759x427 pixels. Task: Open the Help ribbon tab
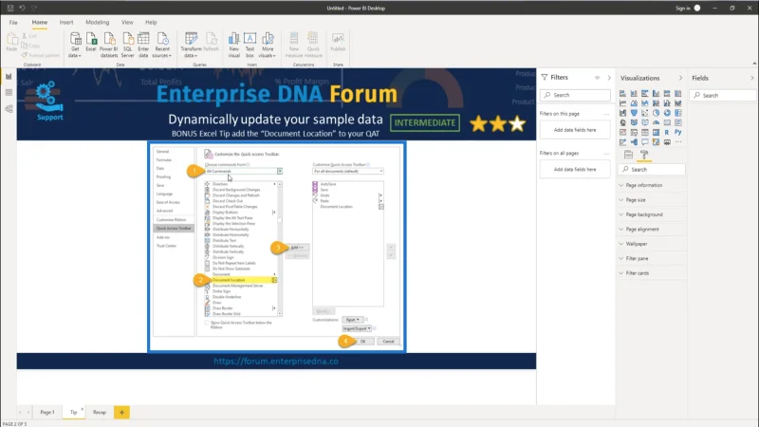point(151,22)
